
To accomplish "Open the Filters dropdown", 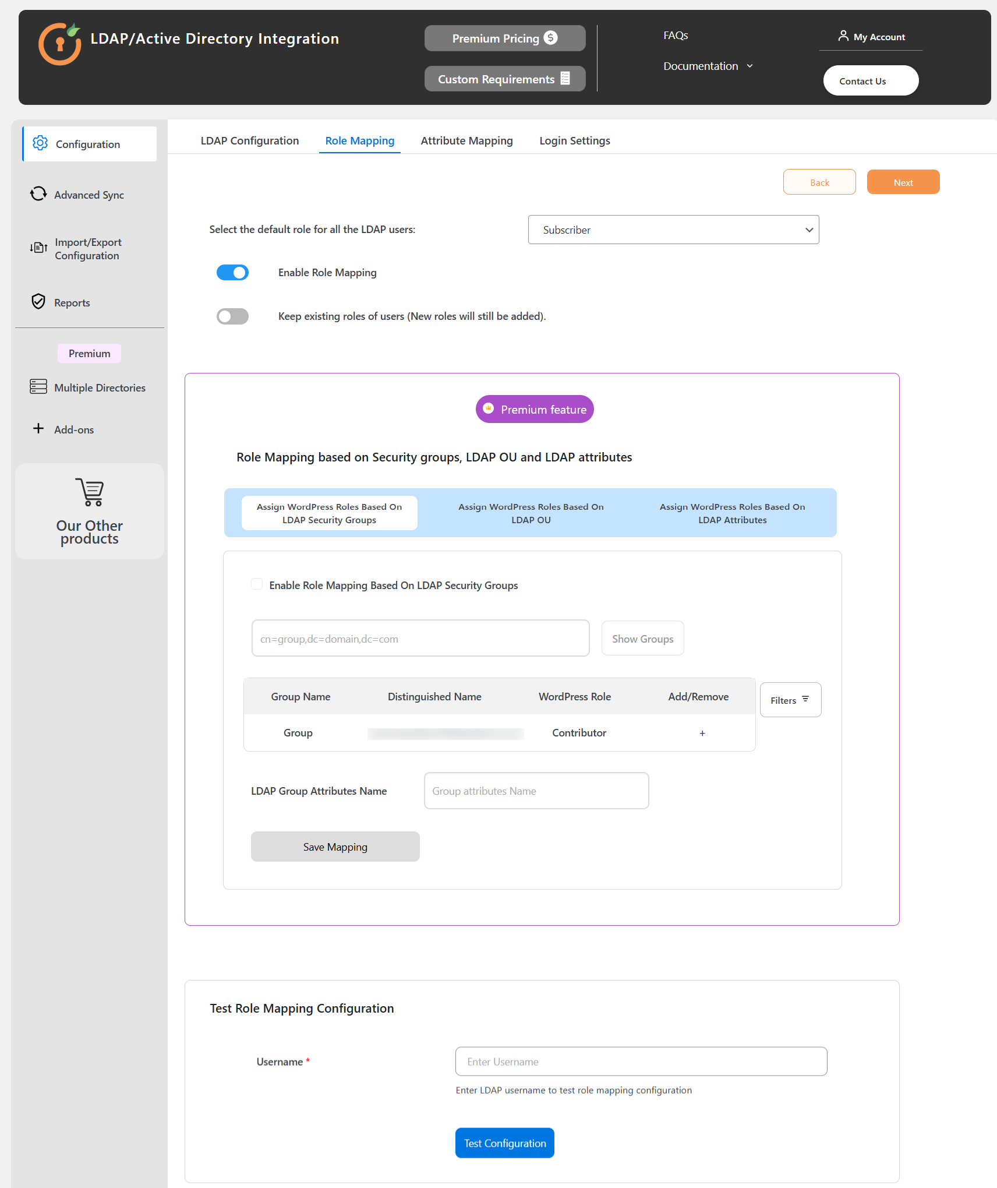I will [790, 700].
